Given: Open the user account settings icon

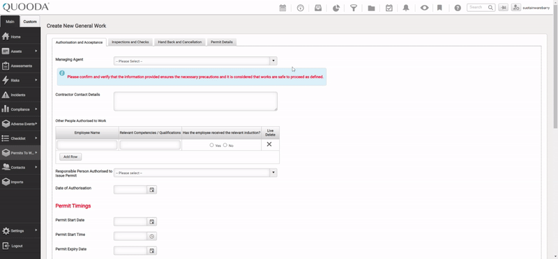Looking at the screenshot, I should [516, 8].
